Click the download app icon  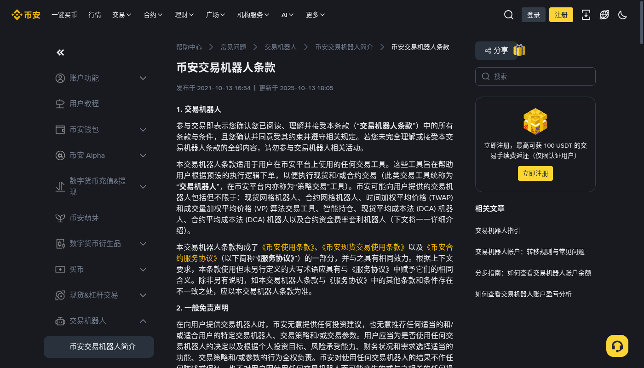tap(586, 15)
